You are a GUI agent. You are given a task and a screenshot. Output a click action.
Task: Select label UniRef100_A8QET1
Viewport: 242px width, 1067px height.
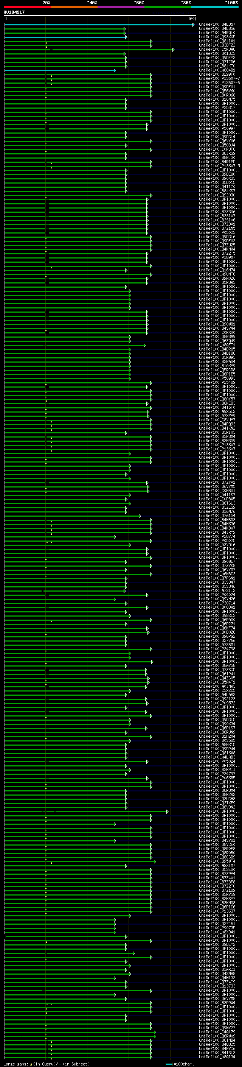click(217, 345)
